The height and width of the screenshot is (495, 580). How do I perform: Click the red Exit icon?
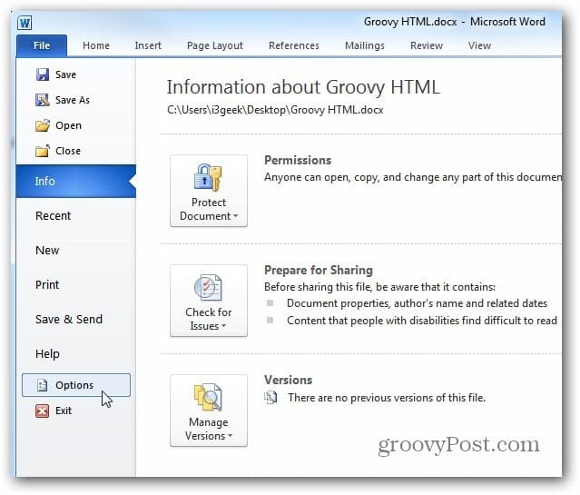42,411
